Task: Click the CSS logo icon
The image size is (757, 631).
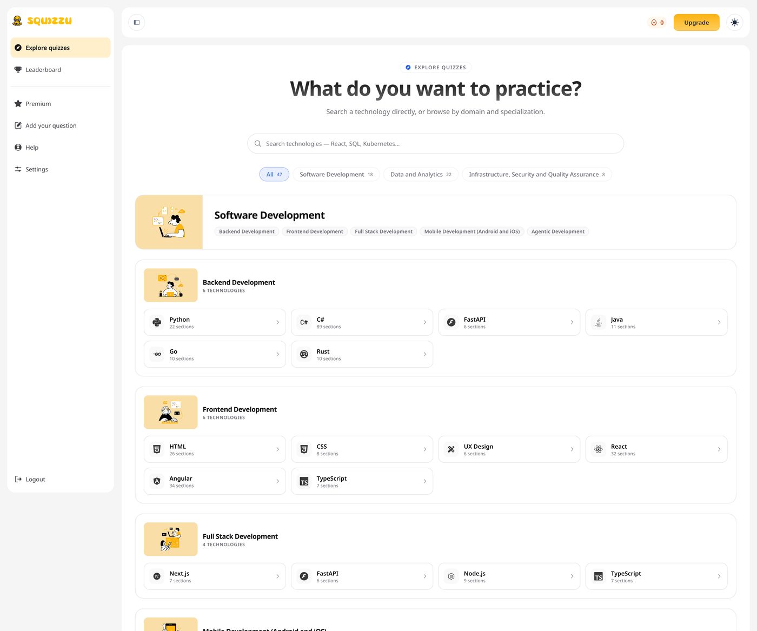Action: pos(304,449)
